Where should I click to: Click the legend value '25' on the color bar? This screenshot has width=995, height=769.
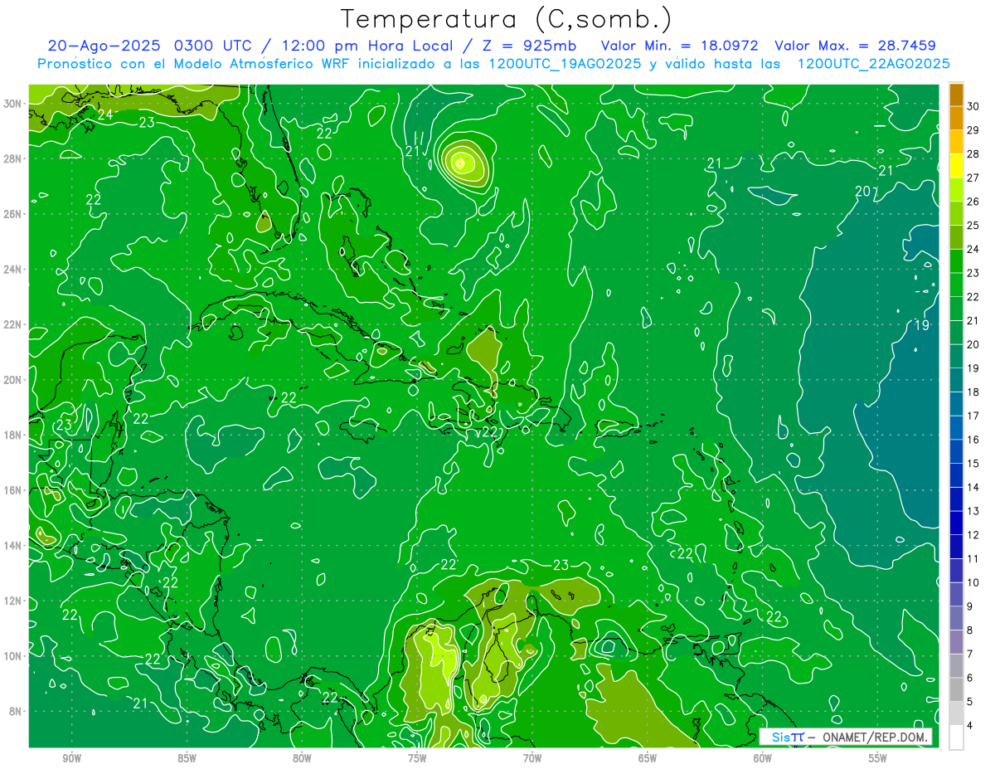pos(973,226)
